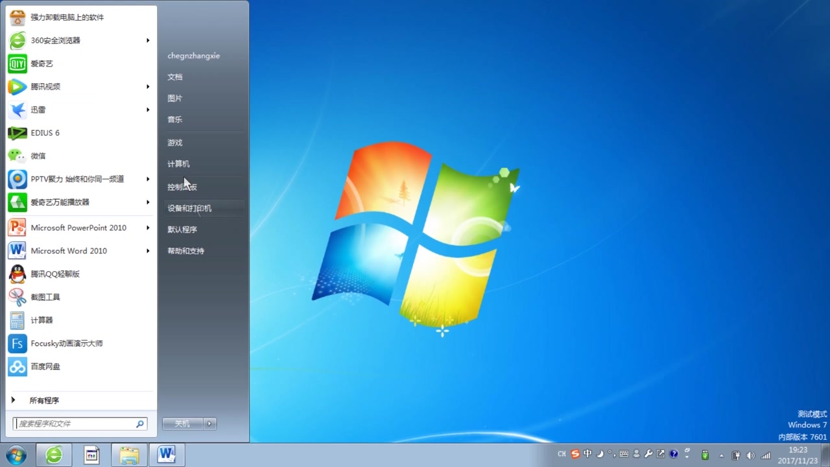The height and width of the screenshot is (467, 830).
Task: Click the search magnifier icon
Action: (140, 424)
